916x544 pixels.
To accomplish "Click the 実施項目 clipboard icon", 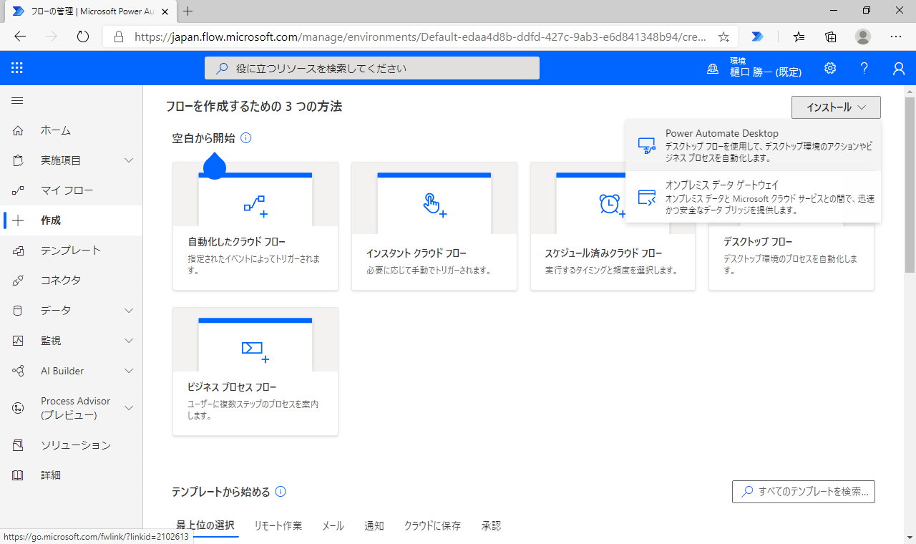I will click(x=18, y=160).
